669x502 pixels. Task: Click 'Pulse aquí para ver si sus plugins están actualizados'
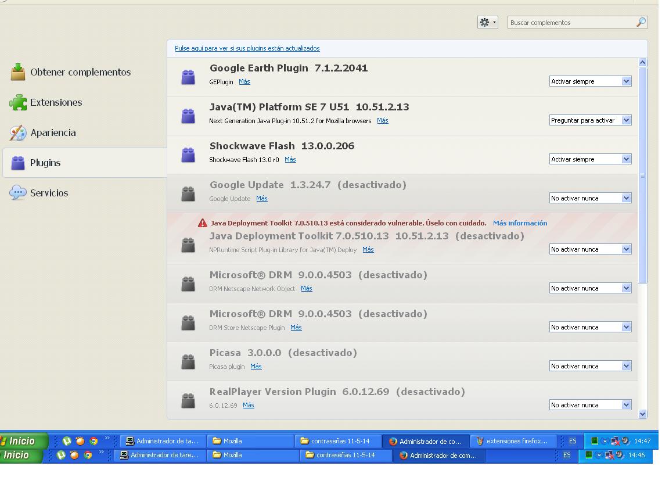point(247,48)
